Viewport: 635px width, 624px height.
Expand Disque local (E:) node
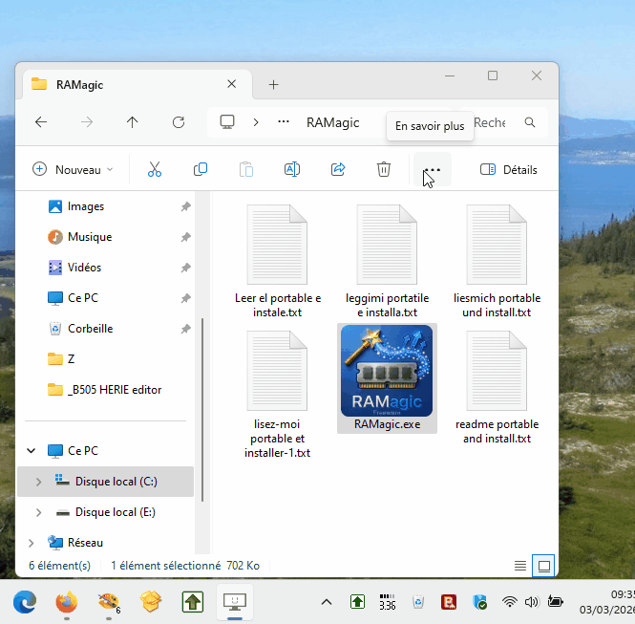click(38, 512)
